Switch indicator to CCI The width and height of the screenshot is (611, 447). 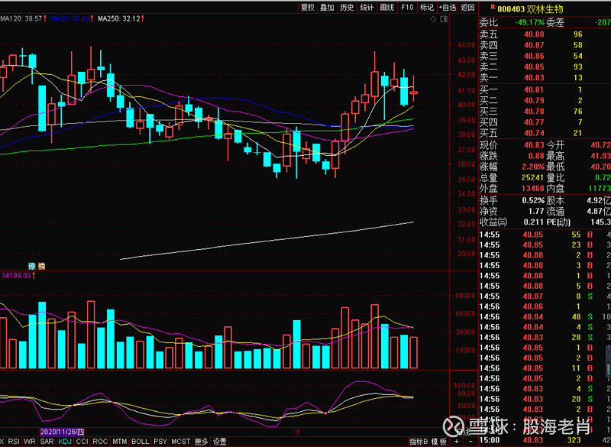point(82,442)
